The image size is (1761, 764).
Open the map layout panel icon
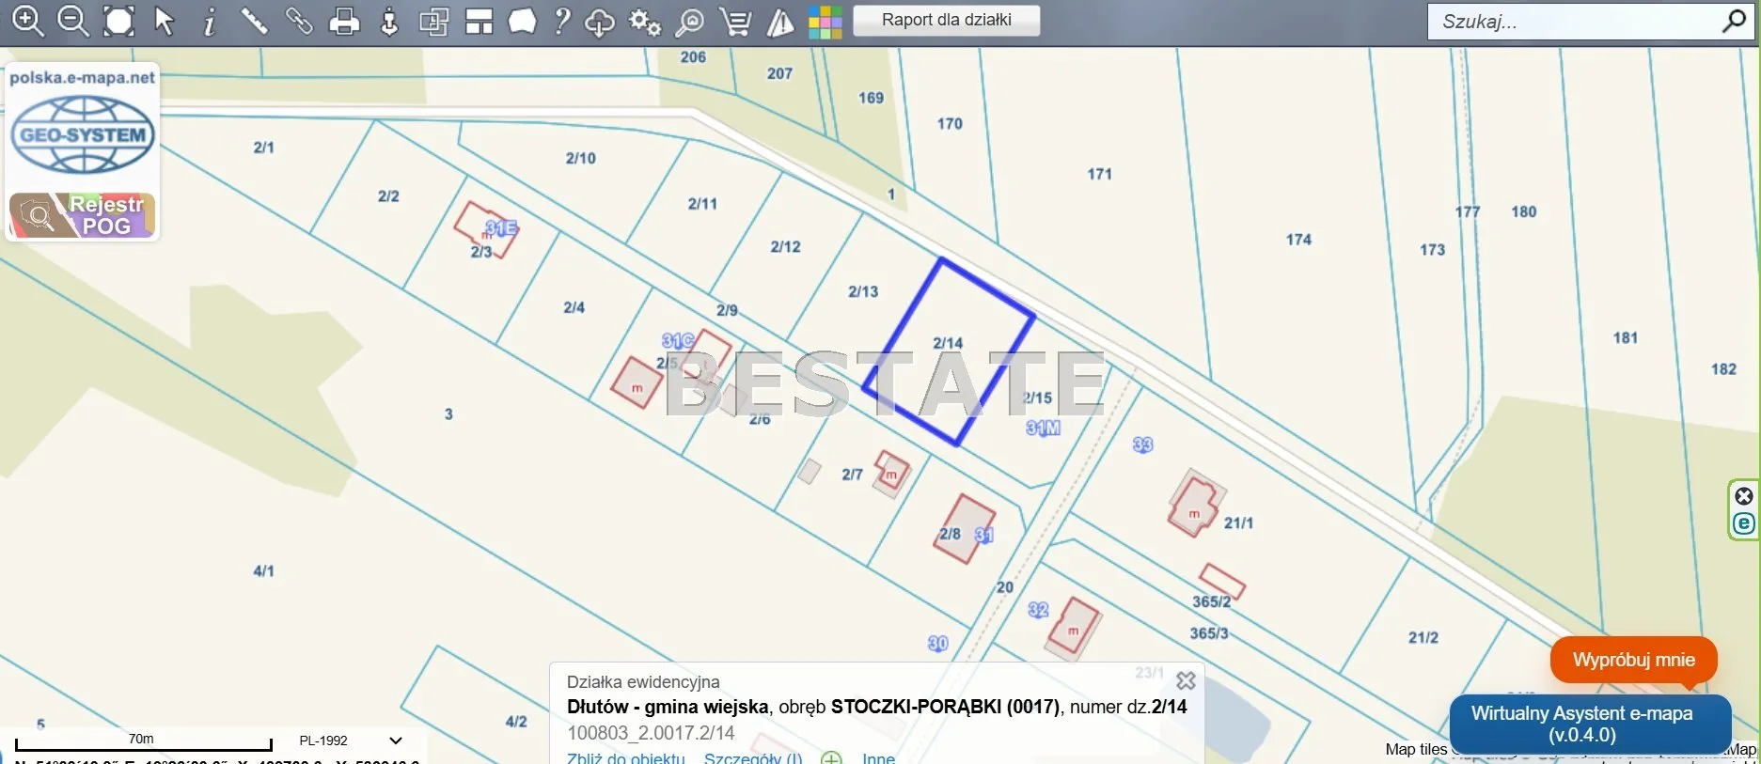479,21
